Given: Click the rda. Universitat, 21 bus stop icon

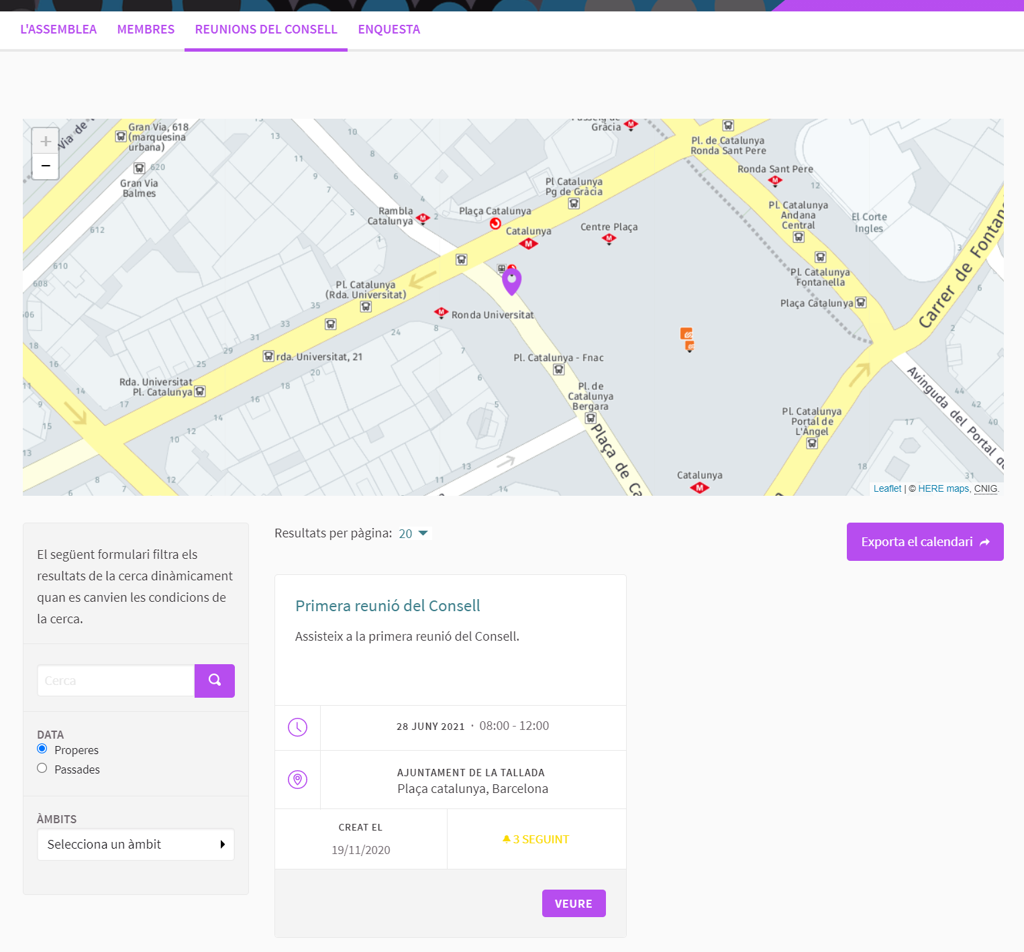Looking at the screenshot, I should tap(268, 356).
